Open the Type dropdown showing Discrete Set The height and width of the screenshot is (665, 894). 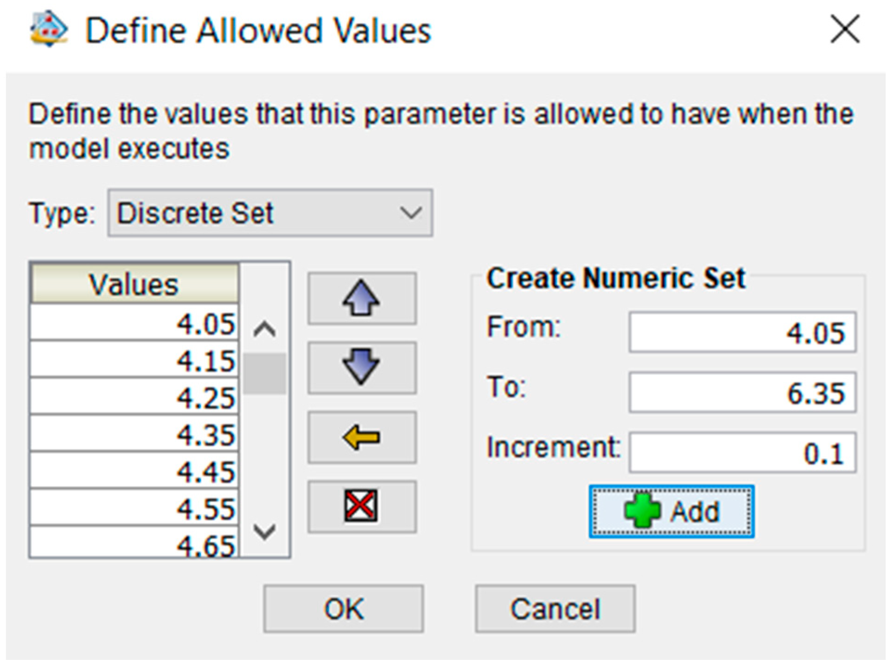pyautogui.click(x=270, y=213)
